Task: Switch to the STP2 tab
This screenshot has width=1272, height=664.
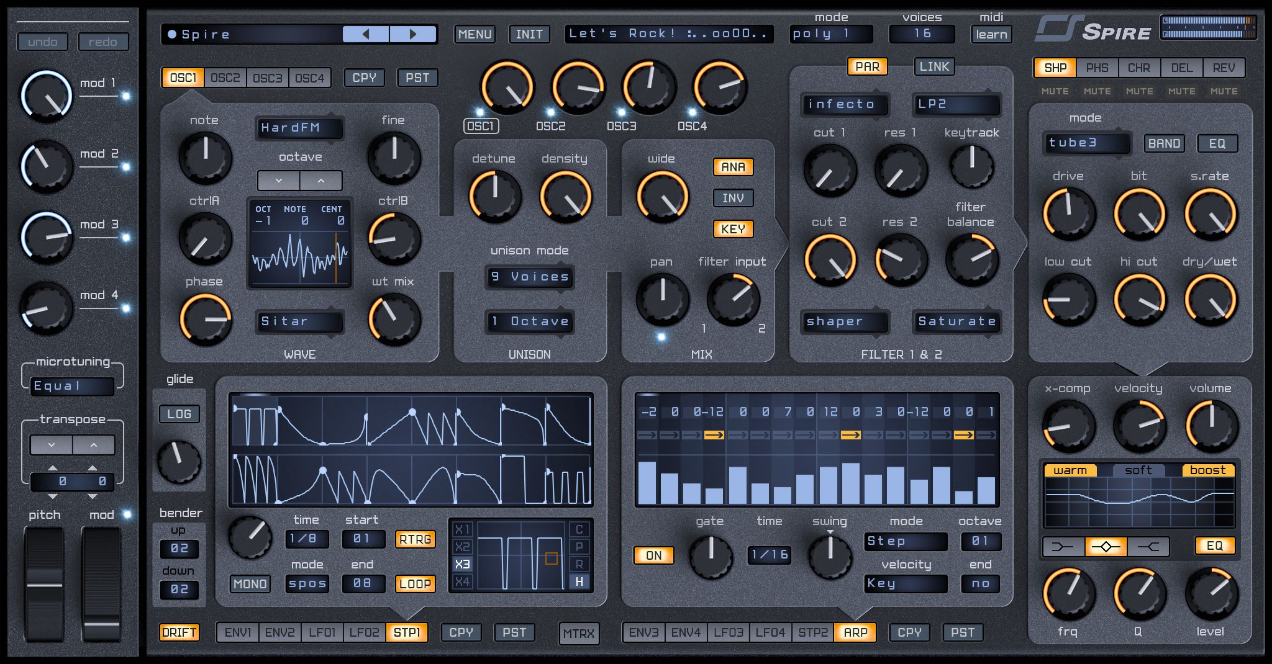Action: [x=813, y=632]
